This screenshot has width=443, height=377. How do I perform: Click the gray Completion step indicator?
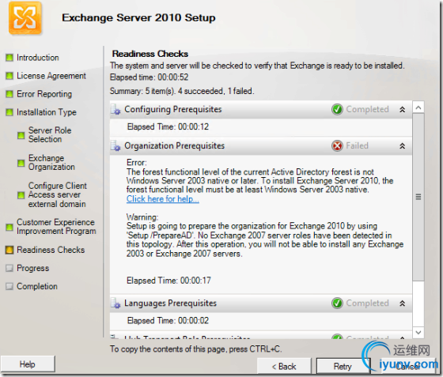tap(9, 286)
